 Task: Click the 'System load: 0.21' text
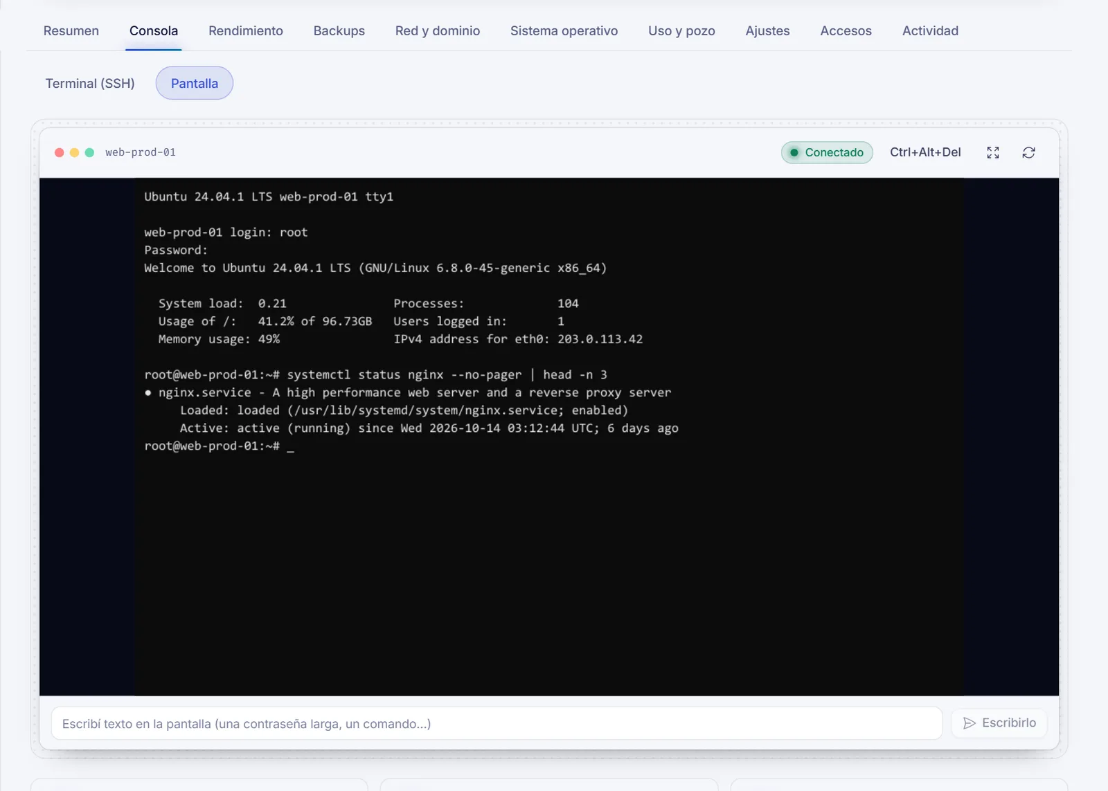pos(222,303)
